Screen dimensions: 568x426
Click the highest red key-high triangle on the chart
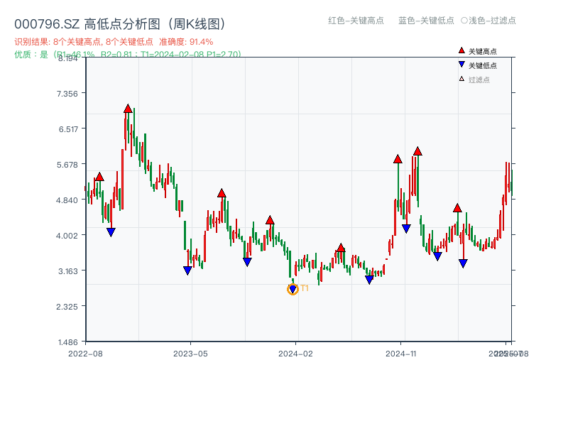coord(127,108)
